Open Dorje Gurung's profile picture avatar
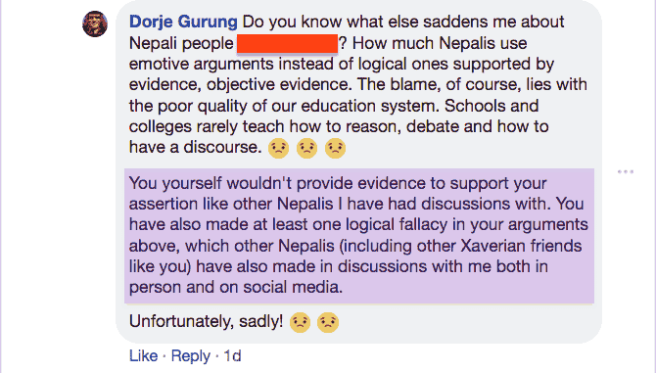 tap(95, 23)
